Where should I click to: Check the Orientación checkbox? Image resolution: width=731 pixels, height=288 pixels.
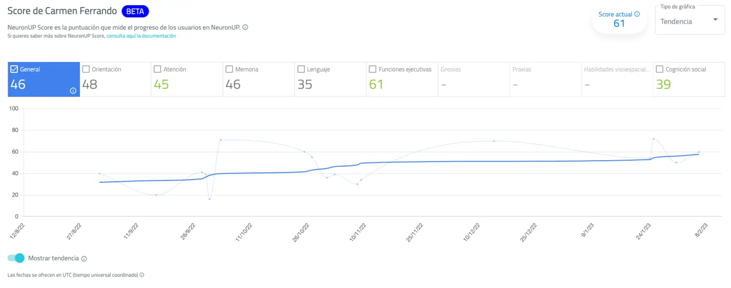pyautogui.click(x=86, y=68)
